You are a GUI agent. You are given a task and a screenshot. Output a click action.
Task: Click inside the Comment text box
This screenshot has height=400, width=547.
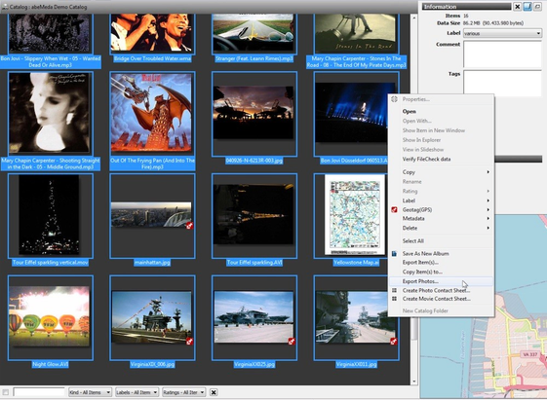click(502, 54)
